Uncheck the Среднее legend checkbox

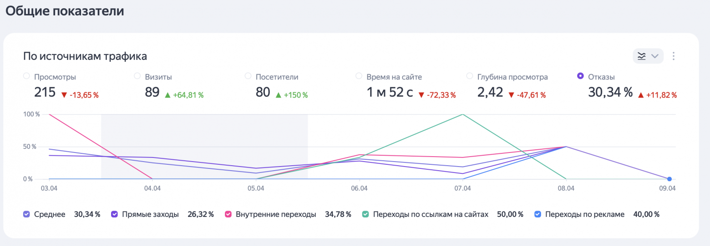26,214
